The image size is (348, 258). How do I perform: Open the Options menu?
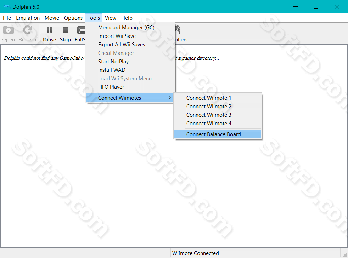tap(73, 18)
